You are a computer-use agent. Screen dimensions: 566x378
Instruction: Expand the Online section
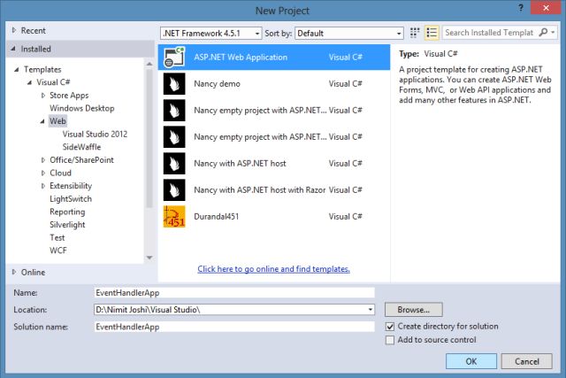point(14,272)
